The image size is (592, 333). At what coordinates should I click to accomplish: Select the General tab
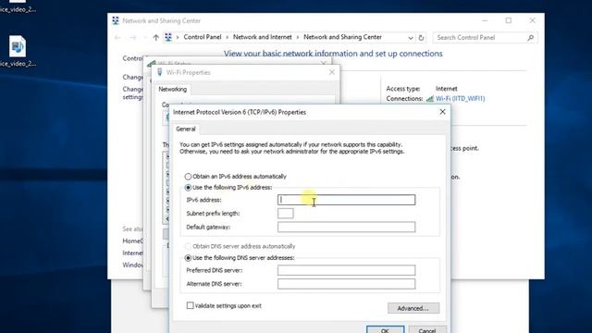click(x=186, y=129)
